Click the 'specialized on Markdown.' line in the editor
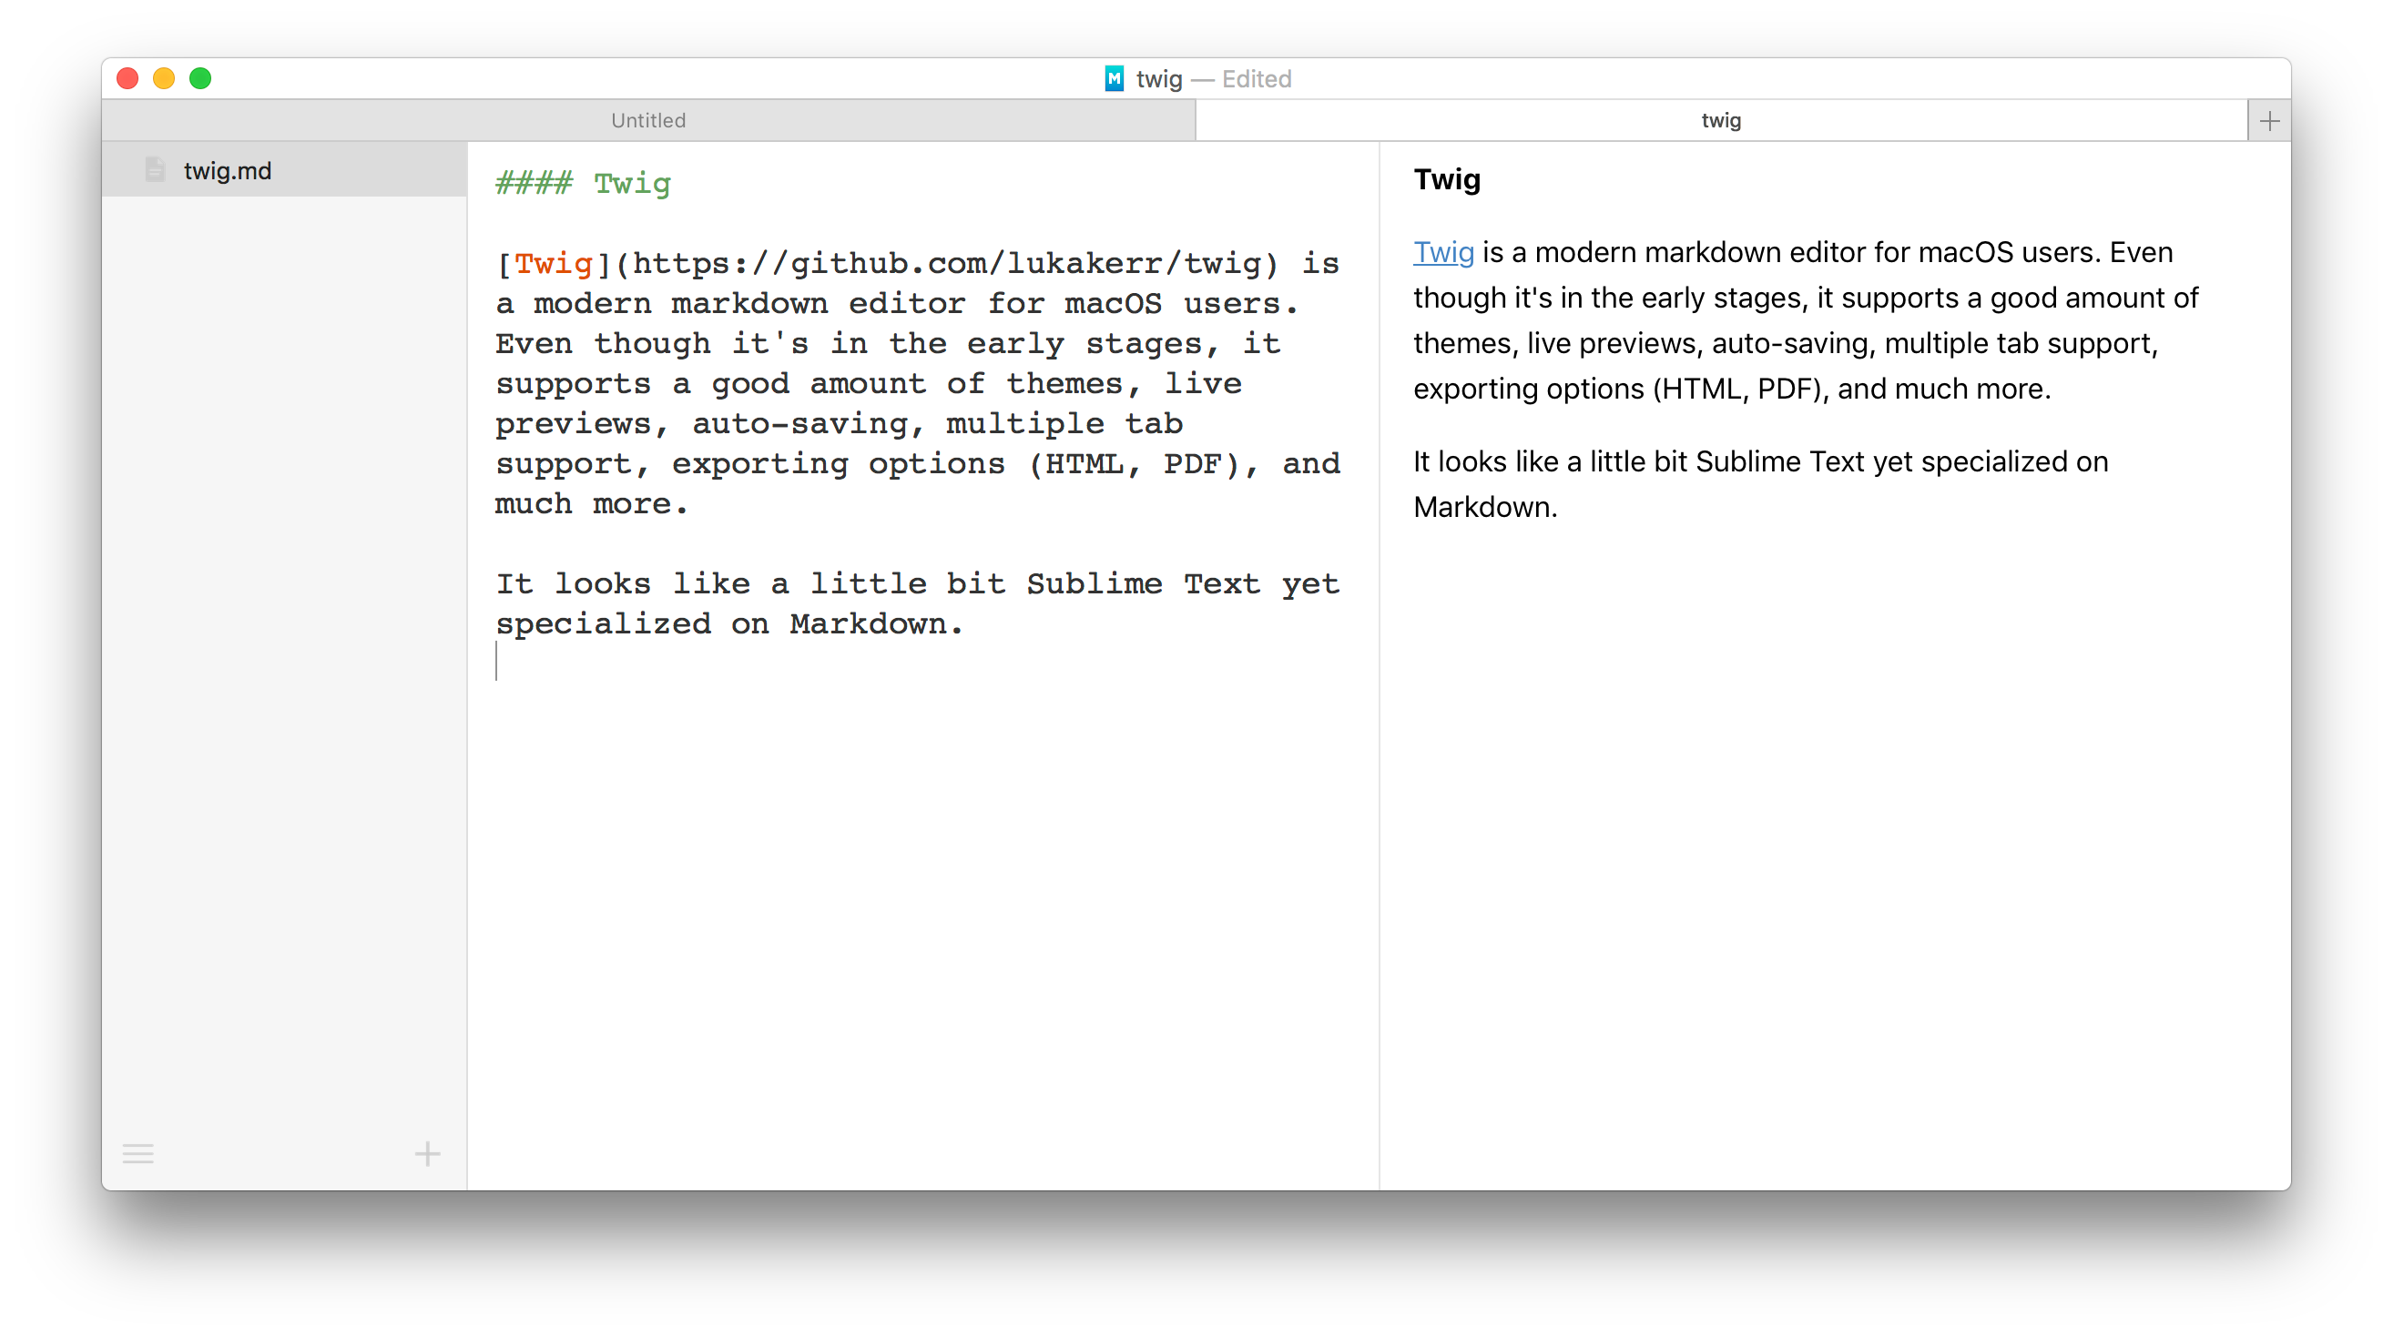This screenshot has height=1336, width=2393. click(728, 624)
